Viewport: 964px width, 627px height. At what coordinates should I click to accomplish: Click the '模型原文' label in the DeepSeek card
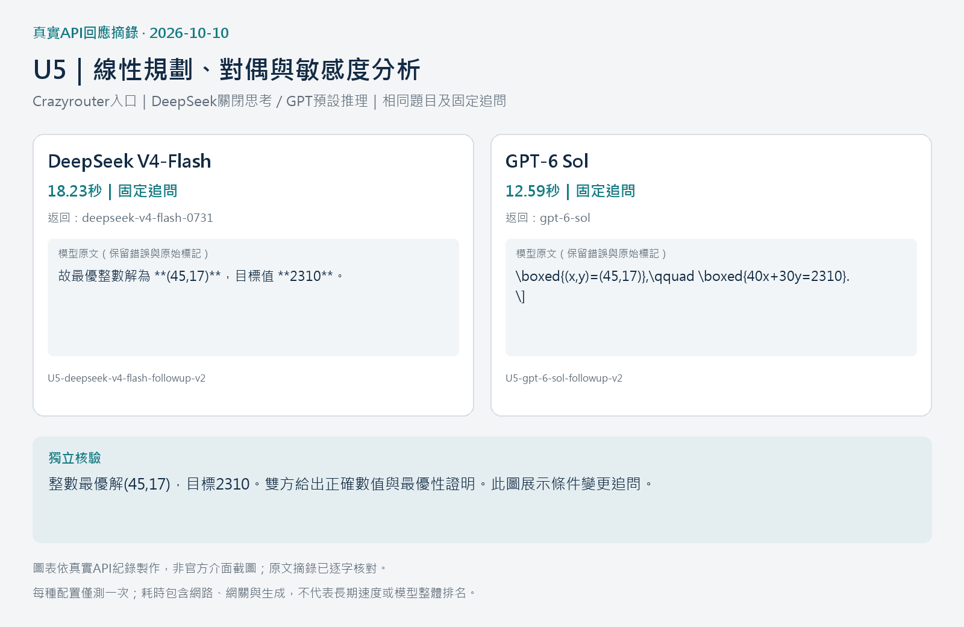(134, 254)
